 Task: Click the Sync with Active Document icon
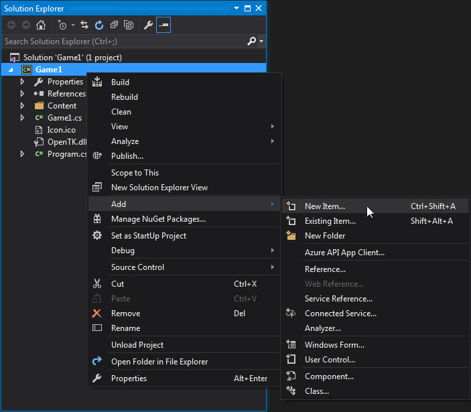pos(85,25)
